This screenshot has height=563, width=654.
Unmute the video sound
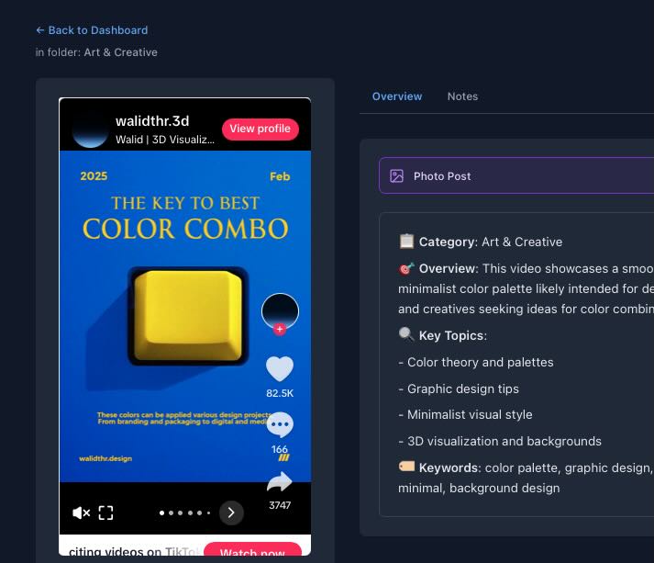[x=82, y=512]
